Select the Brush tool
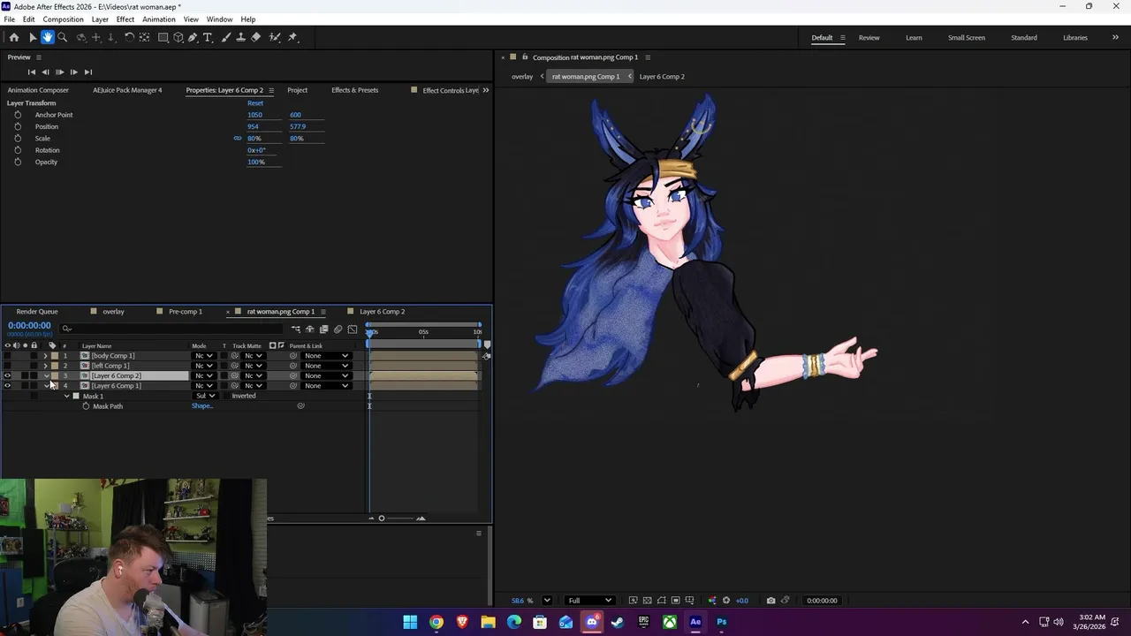The height and width of the screenshot is (636, 1131). click(x=225, y=37)
